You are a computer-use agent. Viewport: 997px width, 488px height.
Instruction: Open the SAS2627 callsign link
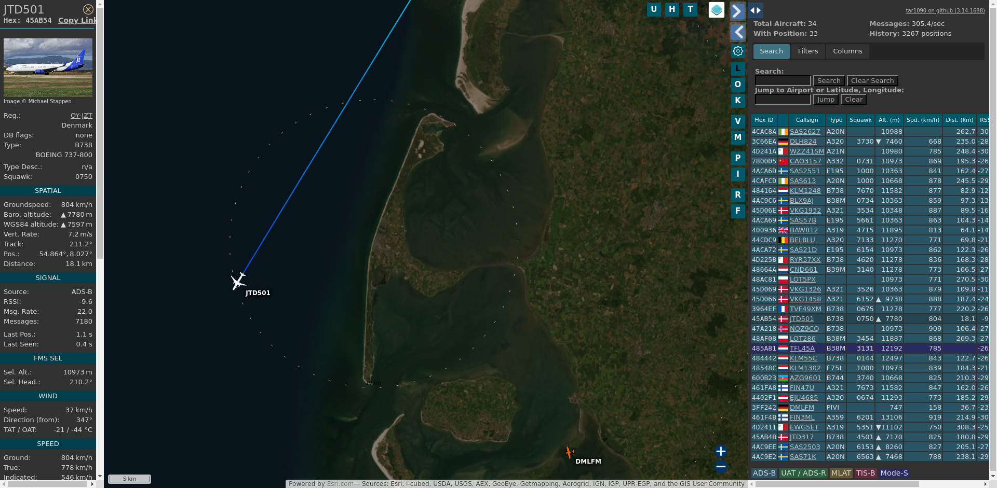[804, 132]
